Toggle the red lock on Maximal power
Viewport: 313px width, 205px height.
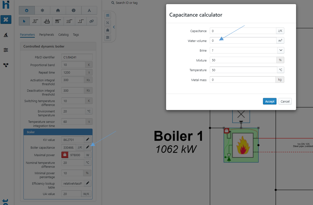pyautogui.click(x=65, y=155)
